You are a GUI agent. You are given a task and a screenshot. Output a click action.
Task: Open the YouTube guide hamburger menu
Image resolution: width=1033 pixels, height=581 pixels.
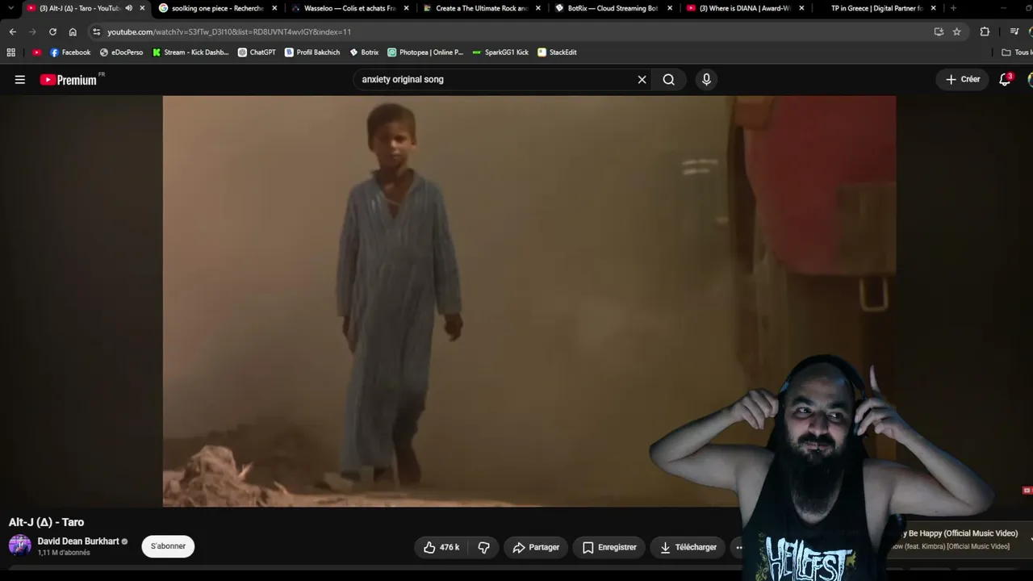[20, 79]
